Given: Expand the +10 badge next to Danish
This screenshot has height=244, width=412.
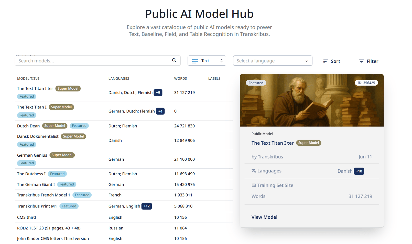Looking at the screenshot, I should point(359,171).
